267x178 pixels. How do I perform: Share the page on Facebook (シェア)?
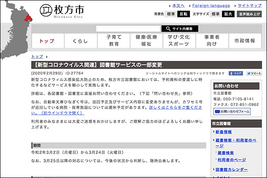click(x=238, y=73)
